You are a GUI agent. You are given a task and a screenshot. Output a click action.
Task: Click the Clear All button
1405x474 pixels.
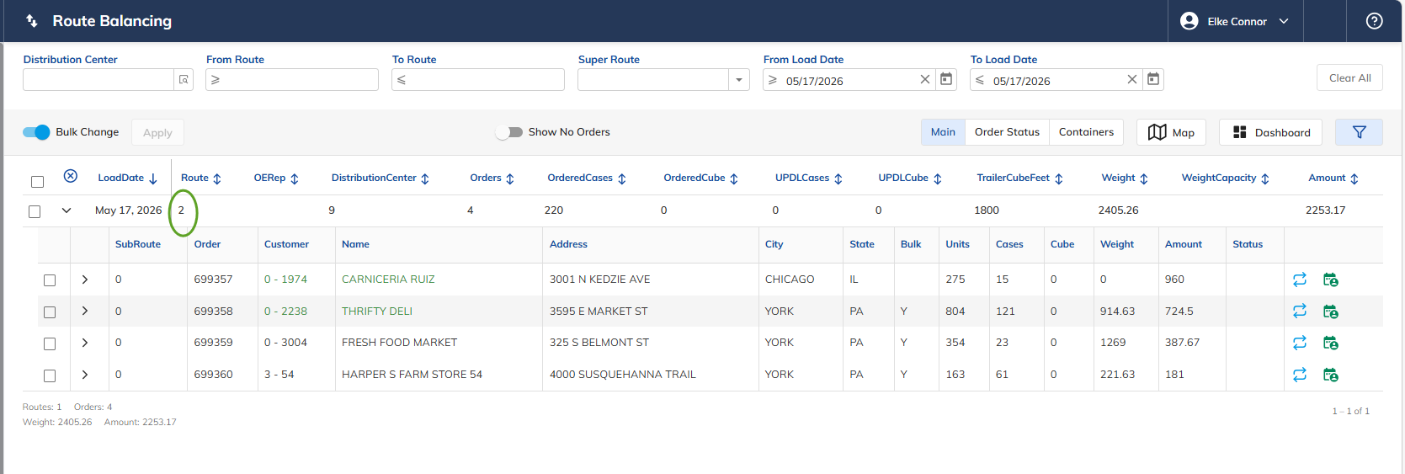pyautogui.click(x=1349, y=77)
